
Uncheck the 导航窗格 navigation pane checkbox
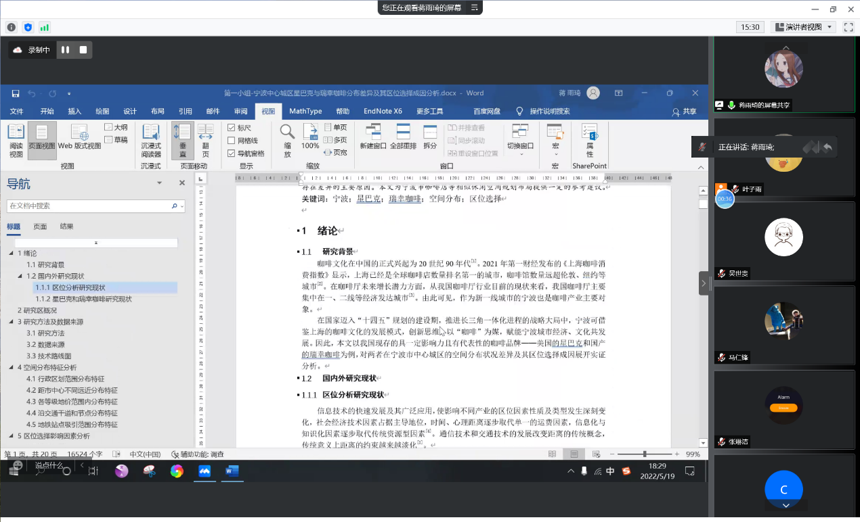pos(232,153)
